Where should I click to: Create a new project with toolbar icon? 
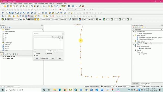(x=3, y=6)
